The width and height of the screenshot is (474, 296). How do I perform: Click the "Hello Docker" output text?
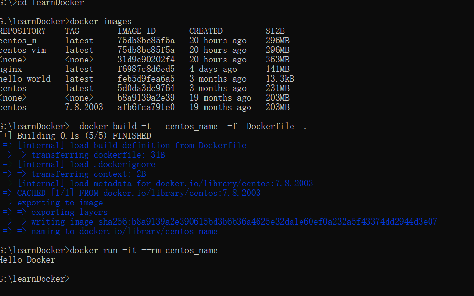27,260
